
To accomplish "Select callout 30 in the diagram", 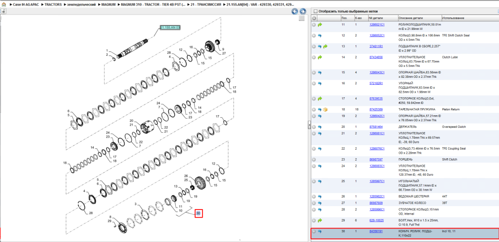I will click(x=199, y=214).
